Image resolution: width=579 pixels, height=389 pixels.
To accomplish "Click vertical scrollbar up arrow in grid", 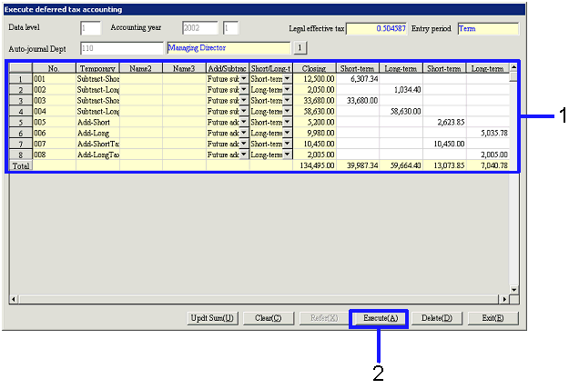I will click(x=513, y=68).
